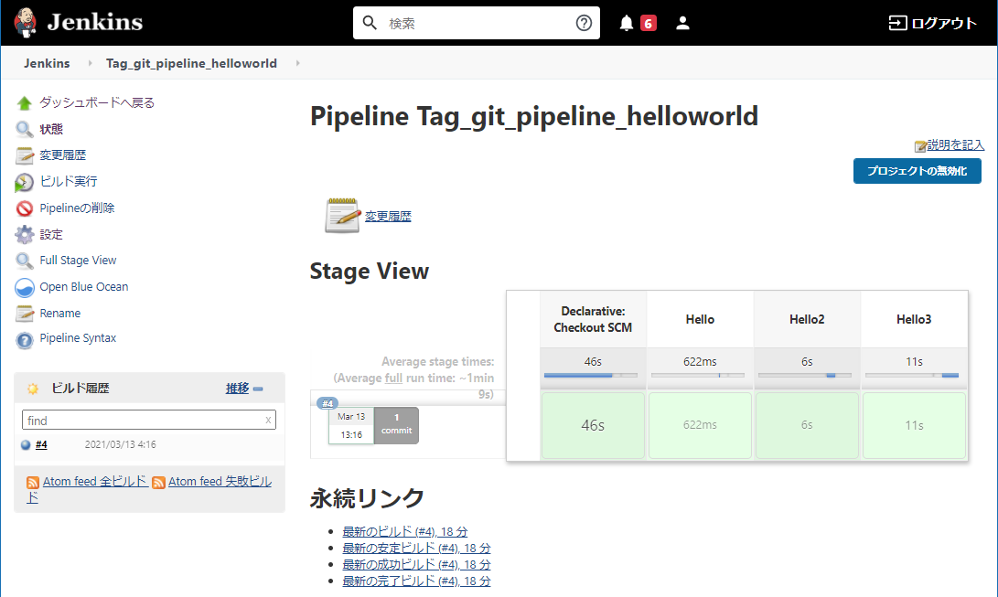998x597 pixels.
Task: Click the Rename notepad icon
Action: click(x=24, y=314)
